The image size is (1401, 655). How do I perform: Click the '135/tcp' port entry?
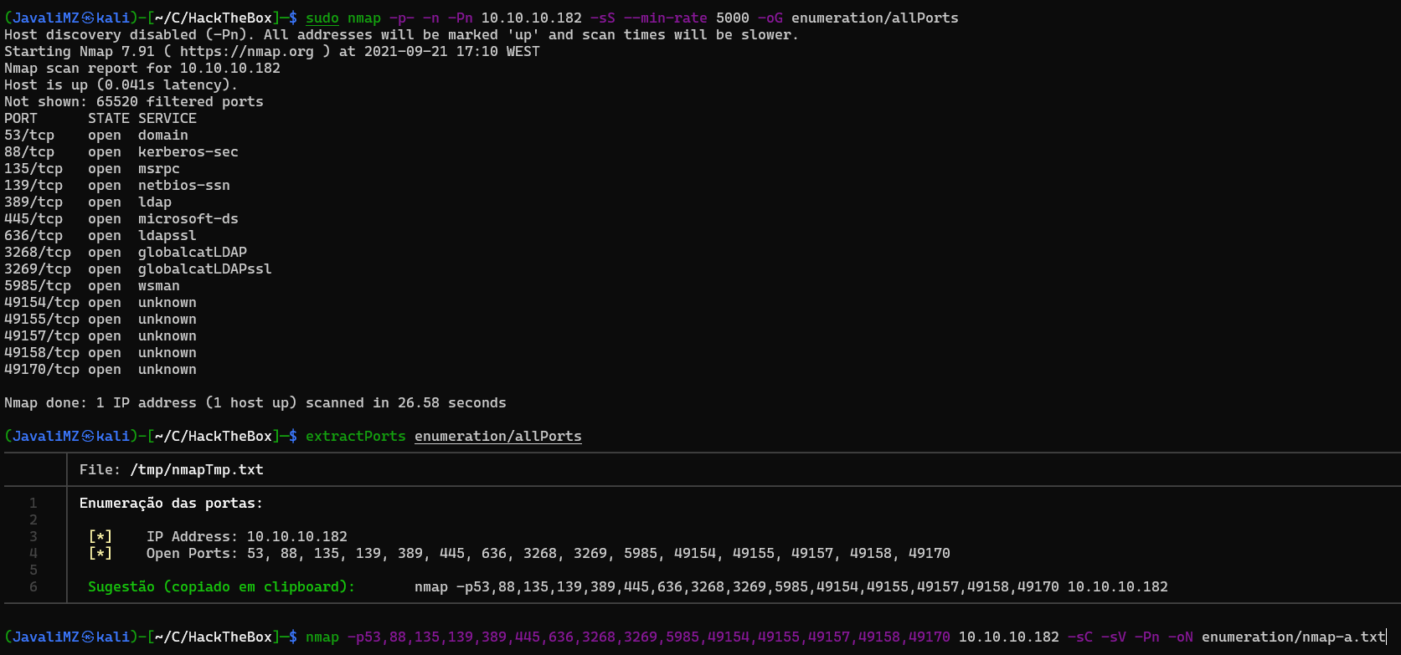coord(33,169)
